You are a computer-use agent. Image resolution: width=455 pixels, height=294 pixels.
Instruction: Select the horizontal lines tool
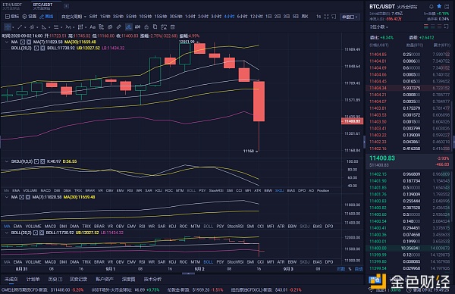tap(56, 27)
